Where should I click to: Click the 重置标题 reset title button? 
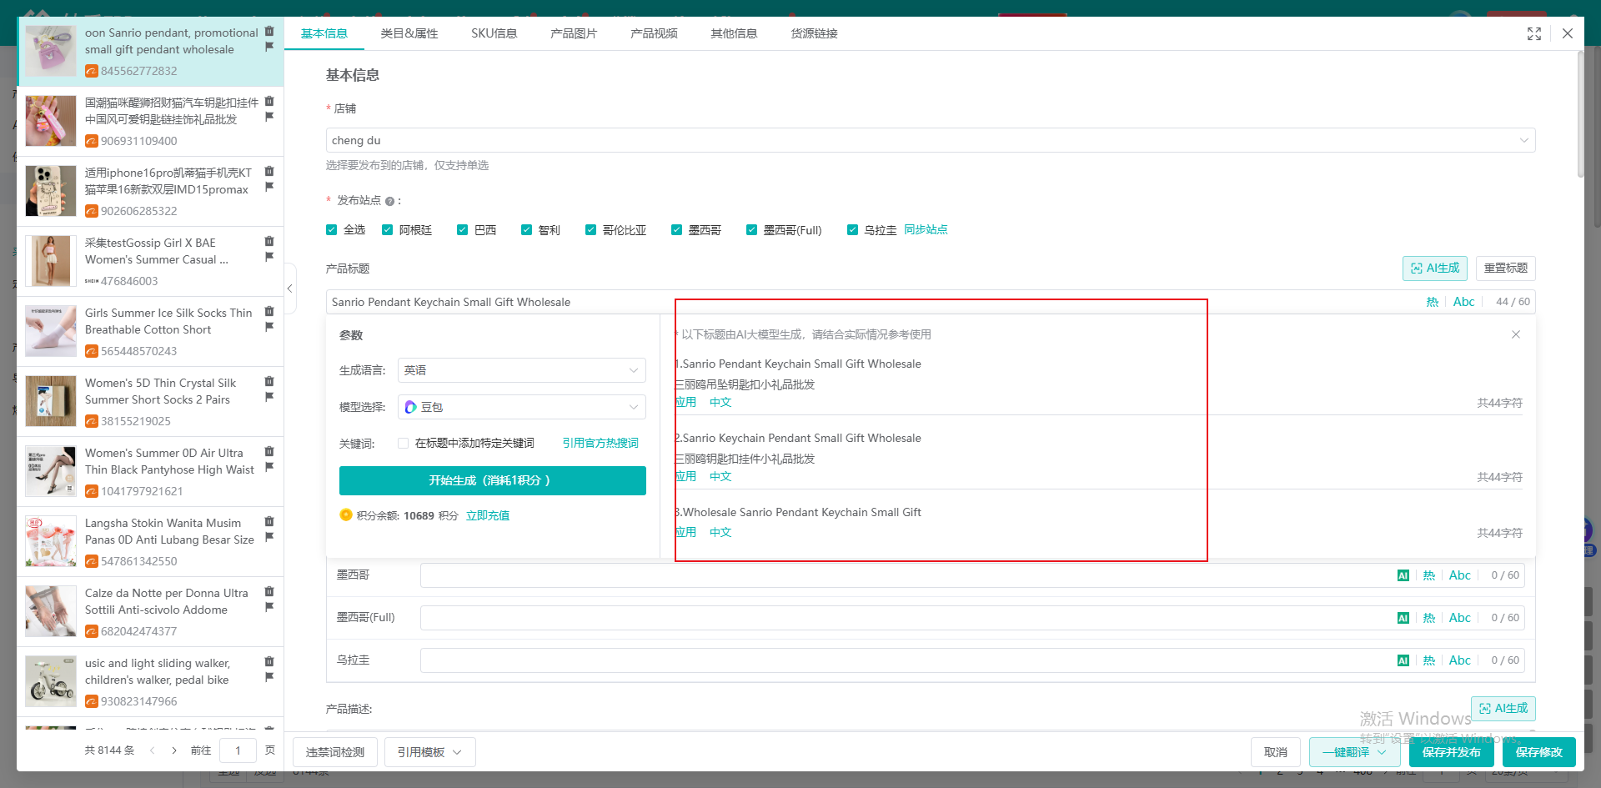pyautogui.click(x=1506, y=269)
